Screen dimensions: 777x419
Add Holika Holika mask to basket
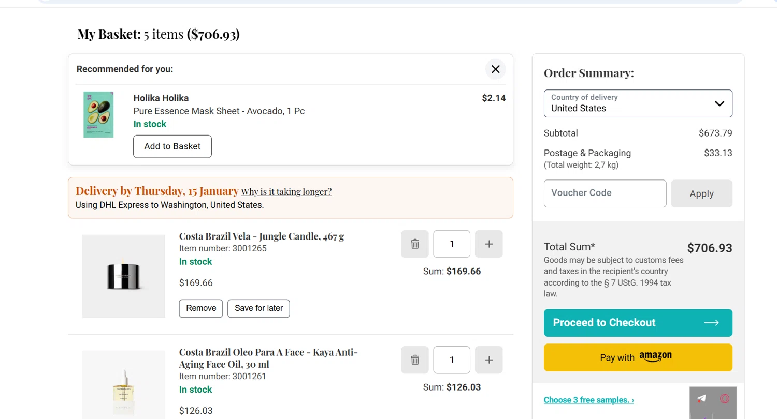pyautogui.click(x=172, y=146)
